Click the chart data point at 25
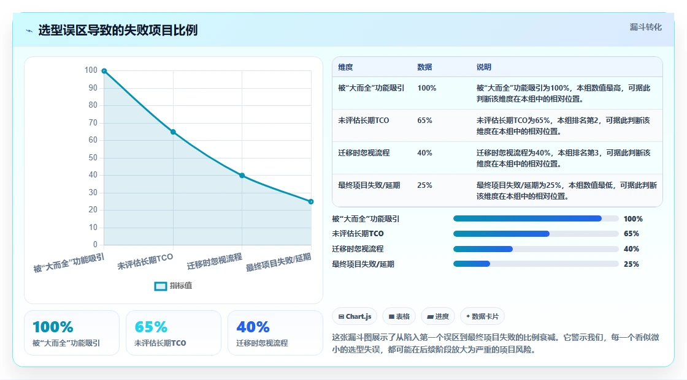687x380 pixels. (x=310, y=201)
